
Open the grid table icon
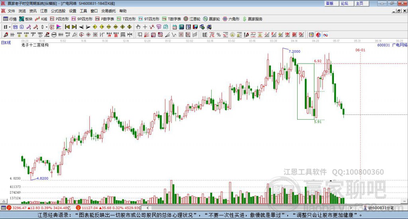(x=311, y=35)
